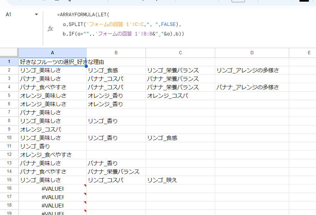Select column B header
This screenshot has height=215, width=316.
pyautogui.click(x=116, y=53)
